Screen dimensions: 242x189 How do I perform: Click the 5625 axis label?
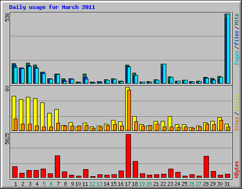click(x=7, y=139)
